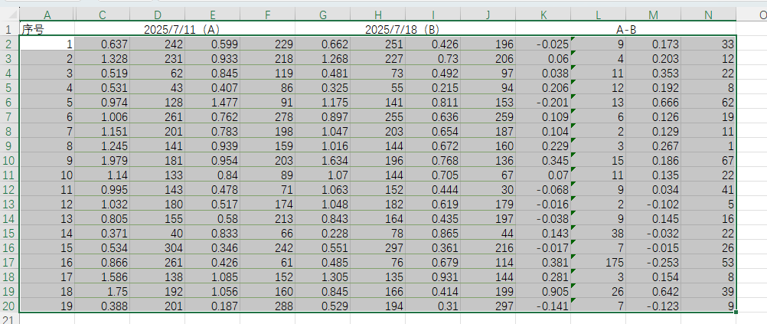Select cell D16 with value 304
This screenshot has width=767, height=324.
click(157, 248)
